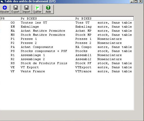The height and width of the screenshot is (121, 144).
Task: Click the Import floppy disk icon
Action: (26, 8)
